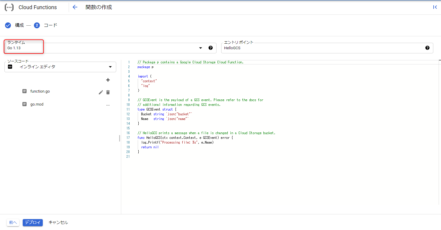Expand runtime list via dropdown arrow

(201, 48)
